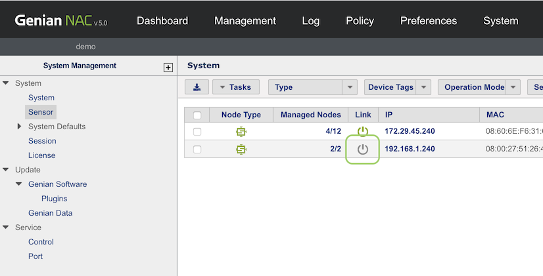This screenshot has width=543, height=276.
Task: Click node type icon for 192.168.1.240
Action: tap(241, 149)
